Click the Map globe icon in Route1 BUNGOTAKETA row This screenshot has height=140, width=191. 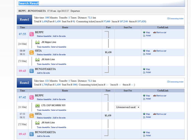tap(144, 69)
